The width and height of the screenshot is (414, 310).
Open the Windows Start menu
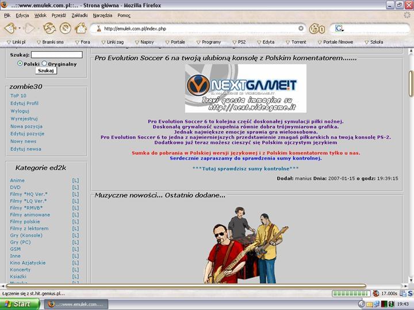(20, 304)
